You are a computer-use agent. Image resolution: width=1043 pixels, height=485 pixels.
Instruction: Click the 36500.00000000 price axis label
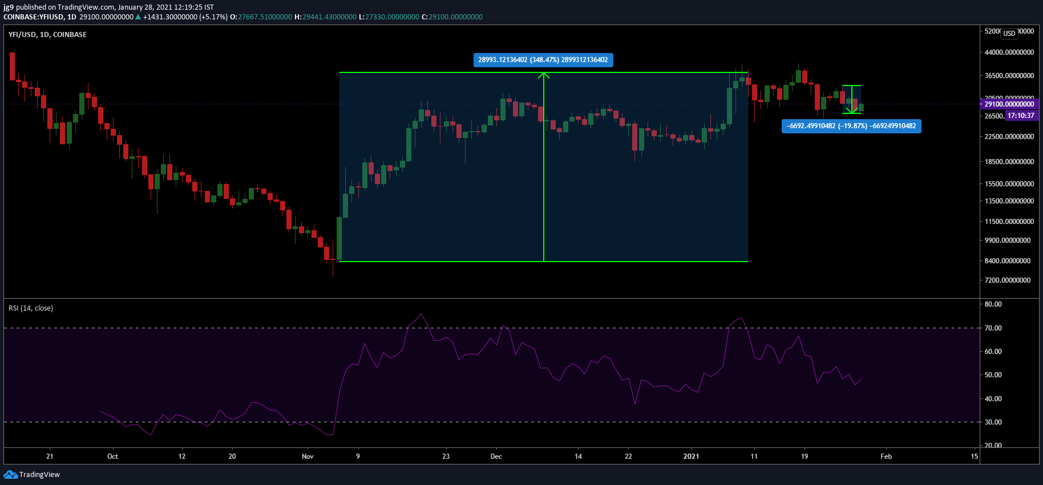(x=1009, y=76)
